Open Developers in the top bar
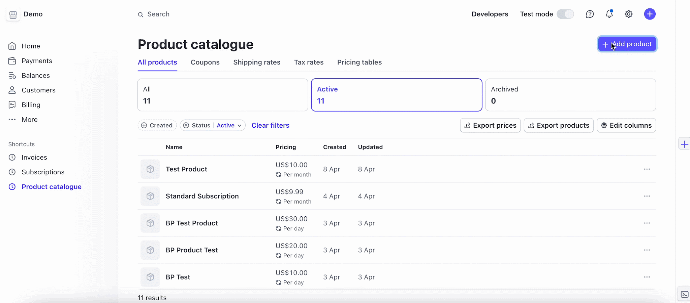Image resolution: width=690 pixels, height=303 pixels. pos(490,14)
